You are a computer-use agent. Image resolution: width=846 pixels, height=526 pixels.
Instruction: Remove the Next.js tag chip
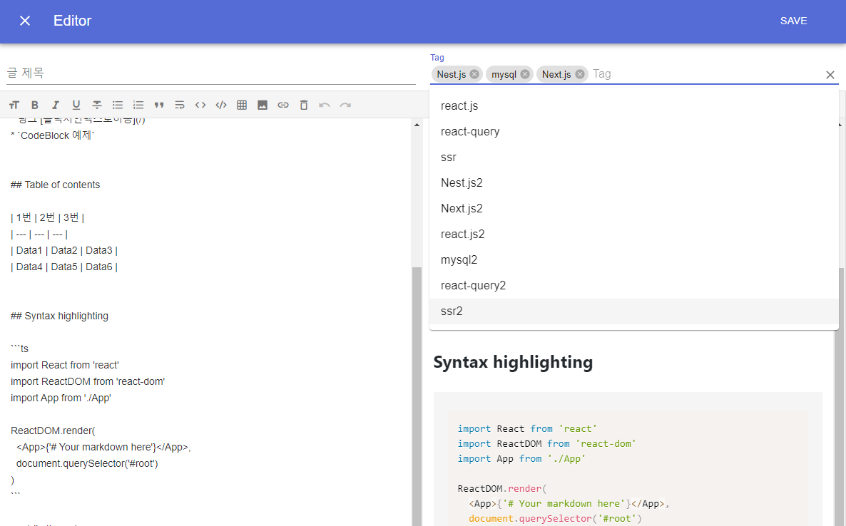pyautogui.click(x=580, y=74)
